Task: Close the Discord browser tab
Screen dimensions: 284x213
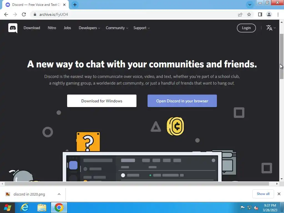Action: click(64, 5)
